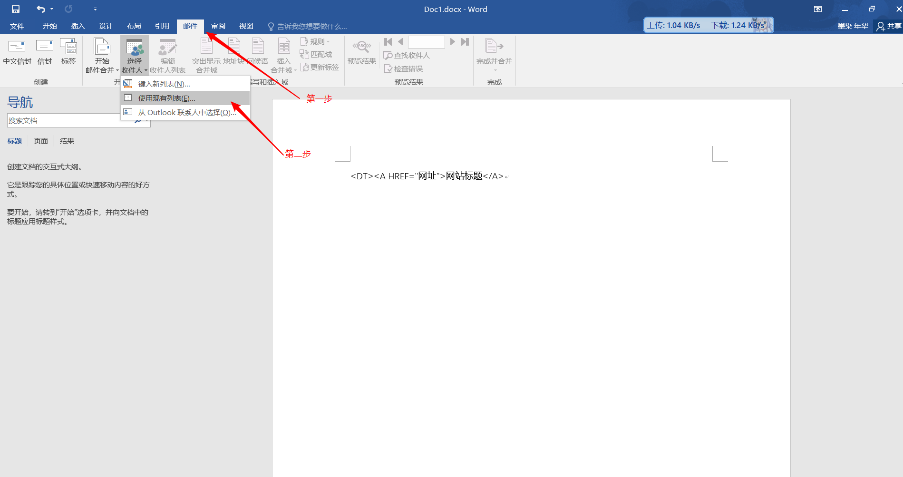Click the 告诉我您想要做什么 search box
The height and width of the screenshot is (477, 903).
(x=307, y=27)
